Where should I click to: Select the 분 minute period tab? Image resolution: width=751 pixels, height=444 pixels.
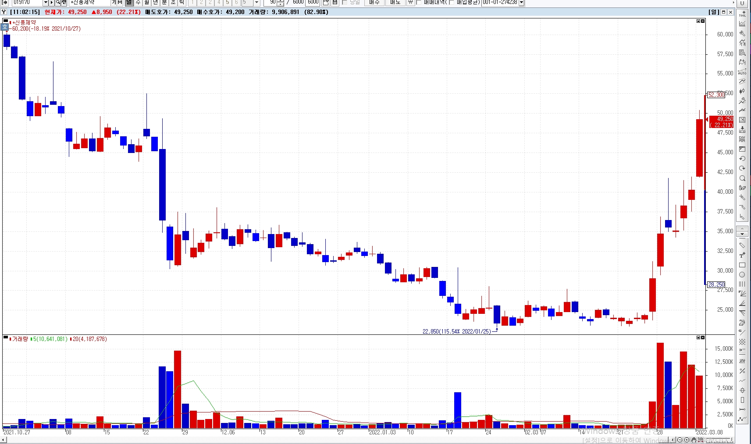coord(164,3)
